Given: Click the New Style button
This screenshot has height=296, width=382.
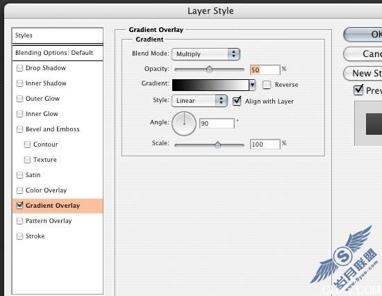Looking at the screenshot, I should point(363,74).
